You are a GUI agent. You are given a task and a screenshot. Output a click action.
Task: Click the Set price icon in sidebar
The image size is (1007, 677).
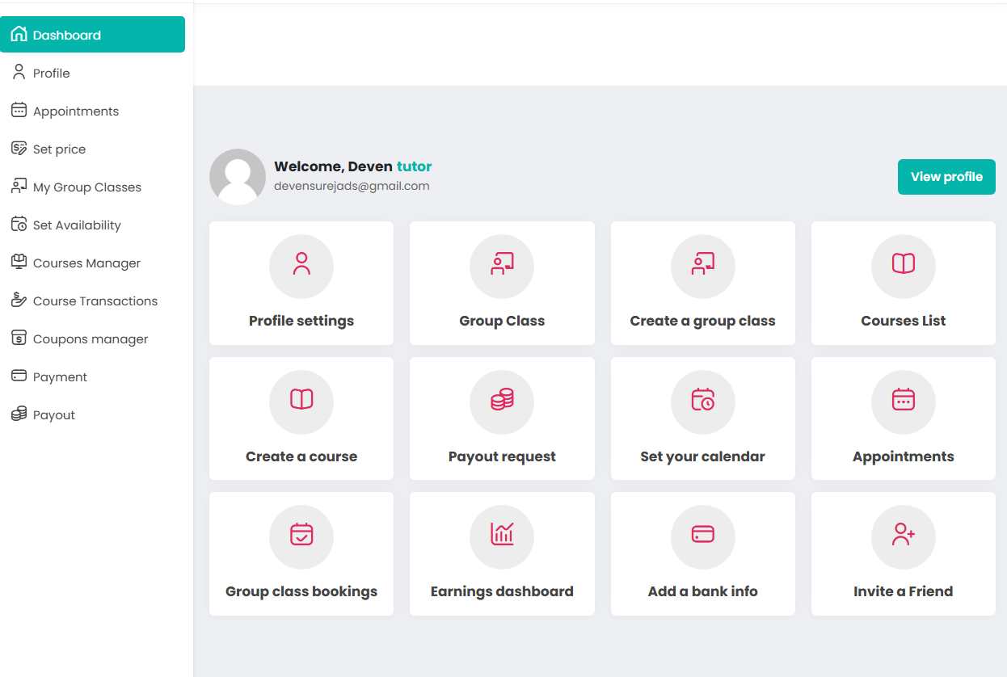tap(19, 149)
